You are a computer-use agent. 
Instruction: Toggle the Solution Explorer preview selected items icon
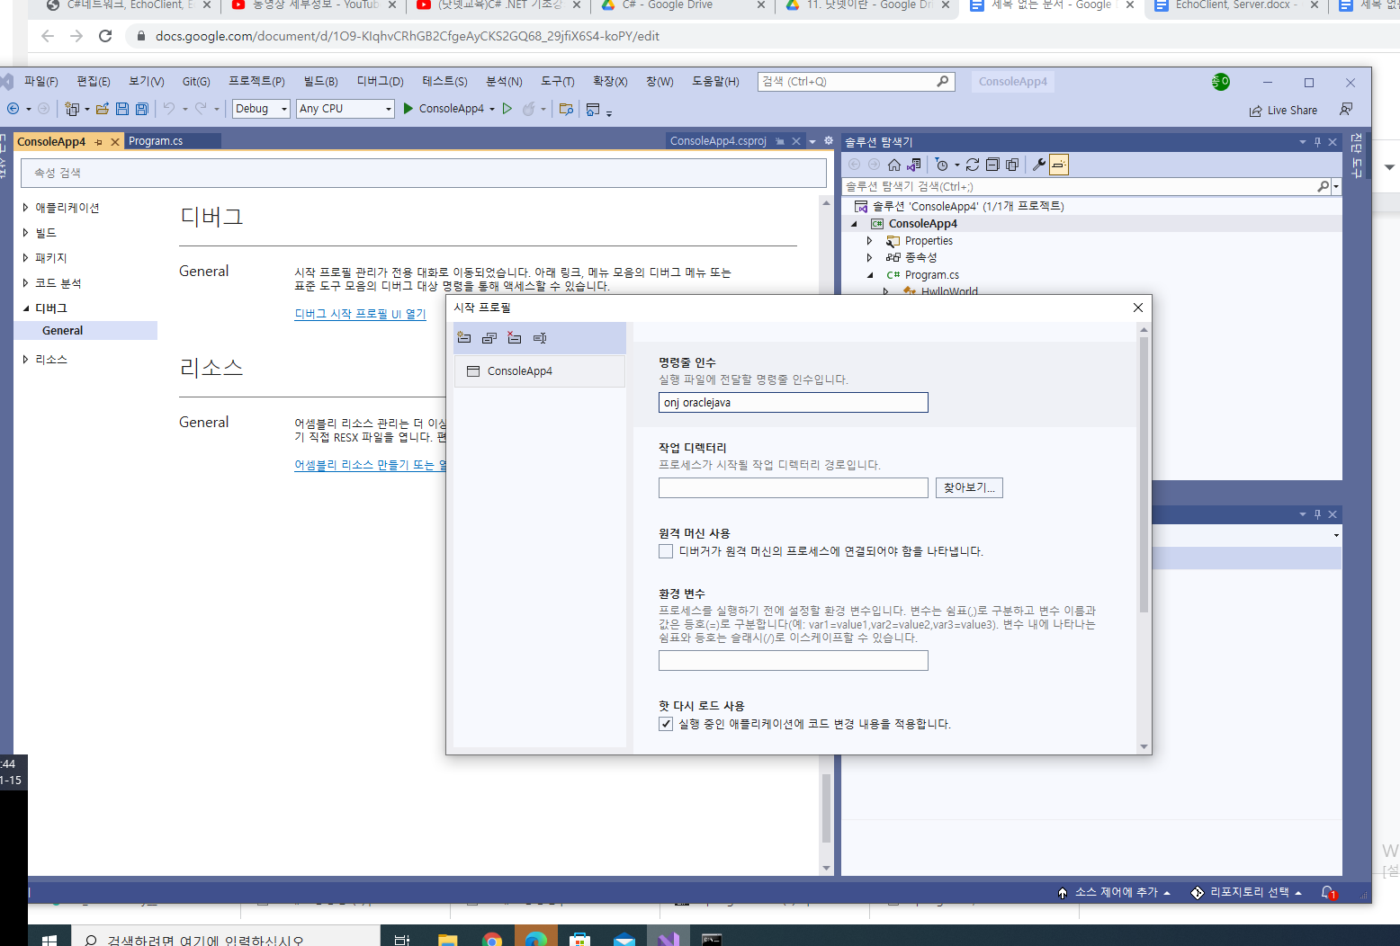point(1059,165)
